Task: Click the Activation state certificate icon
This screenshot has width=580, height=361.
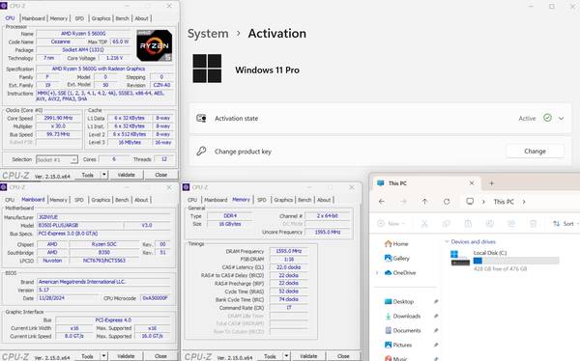Action: click(201, 118)
